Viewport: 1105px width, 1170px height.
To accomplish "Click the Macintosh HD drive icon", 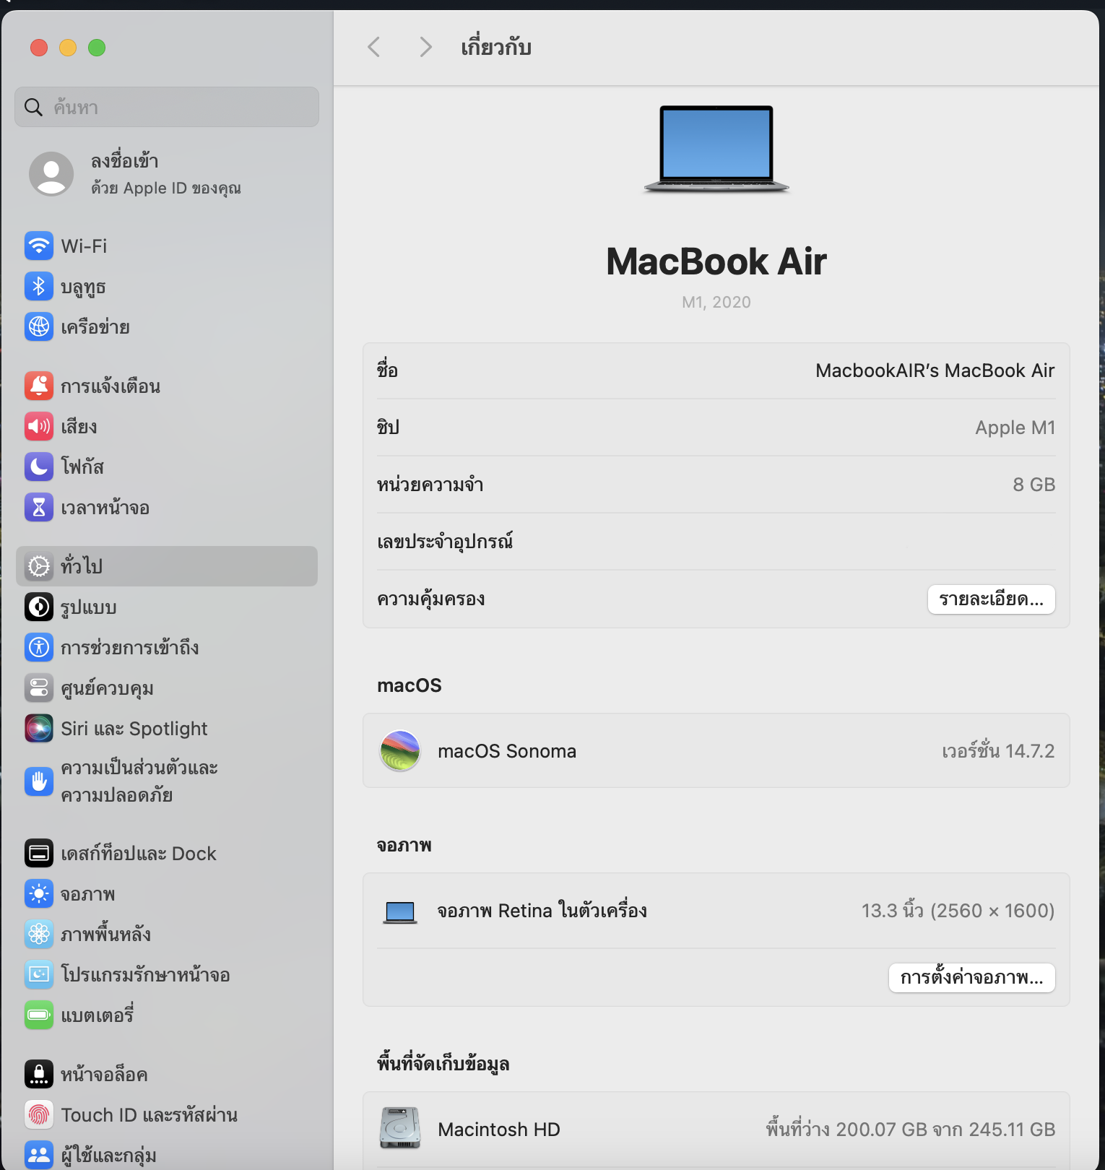I will tap(400, 1129).
